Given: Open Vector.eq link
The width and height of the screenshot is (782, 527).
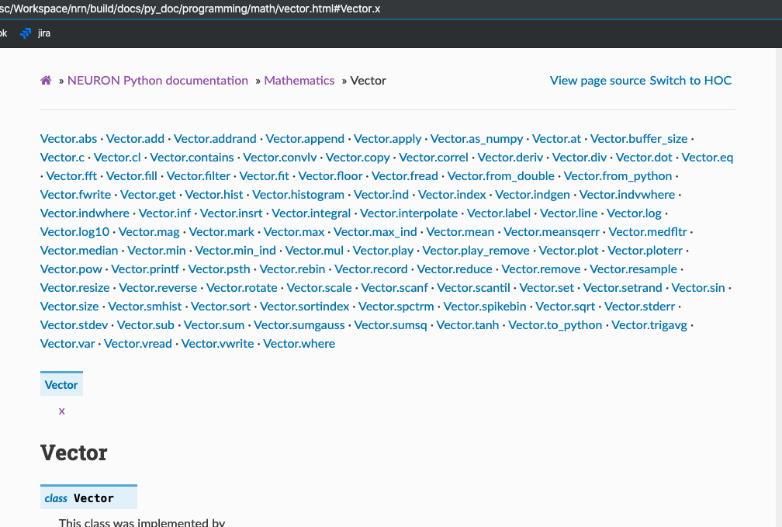Looking at the screenshot, I should pyautogui.click(x=708, y=158).
